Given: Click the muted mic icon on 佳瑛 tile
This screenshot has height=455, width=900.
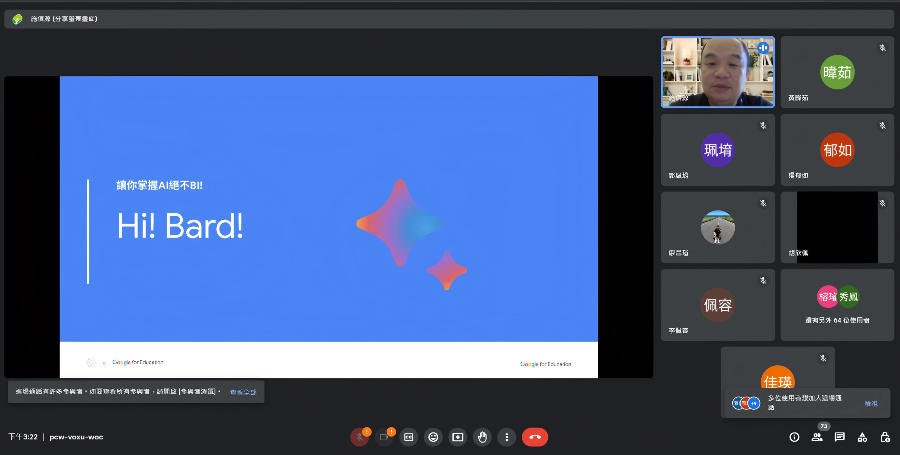Looking at the screenshot, I should [x=823, y=358].
